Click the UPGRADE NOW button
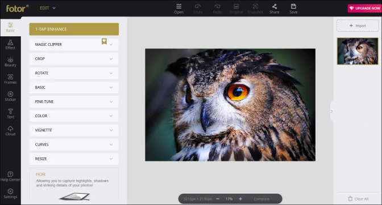Viewport: 382px width, 205px height. [365, 8]
